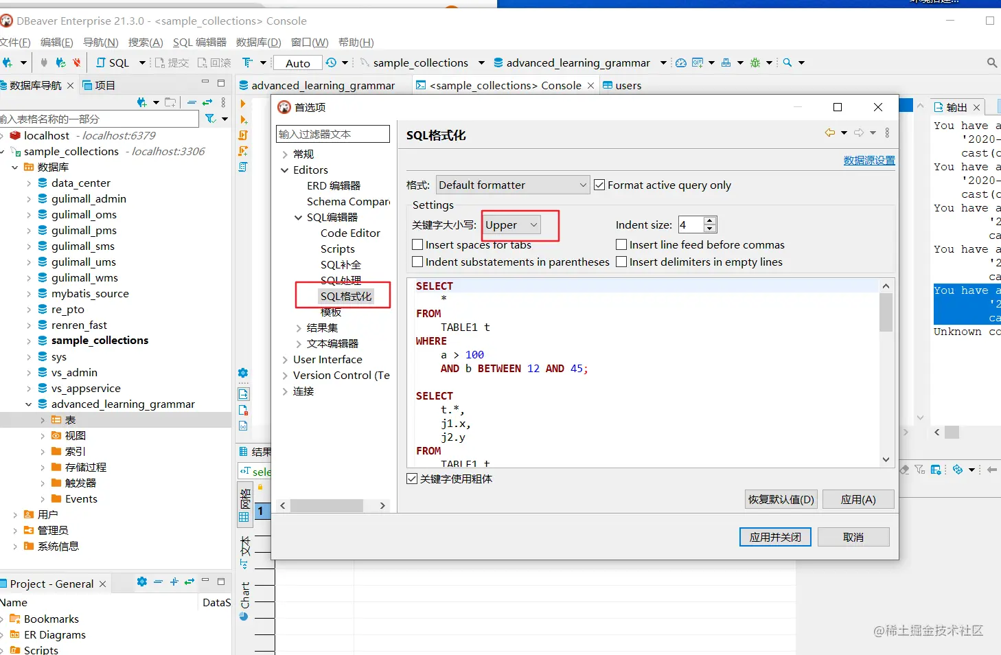This screenshot has width=1001, height=655.
Task: Open the 数据源设置 link
Action: coord(869,160)
